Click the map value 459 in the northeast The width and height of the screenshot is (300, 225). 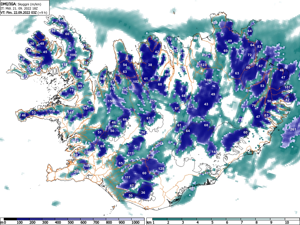coord(214,22)
